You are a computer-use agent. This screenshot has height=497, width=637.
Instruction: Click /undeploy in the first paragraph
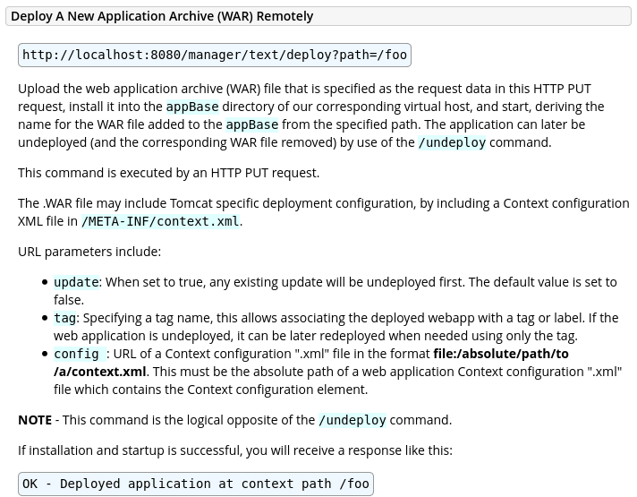tap(451, 142)
